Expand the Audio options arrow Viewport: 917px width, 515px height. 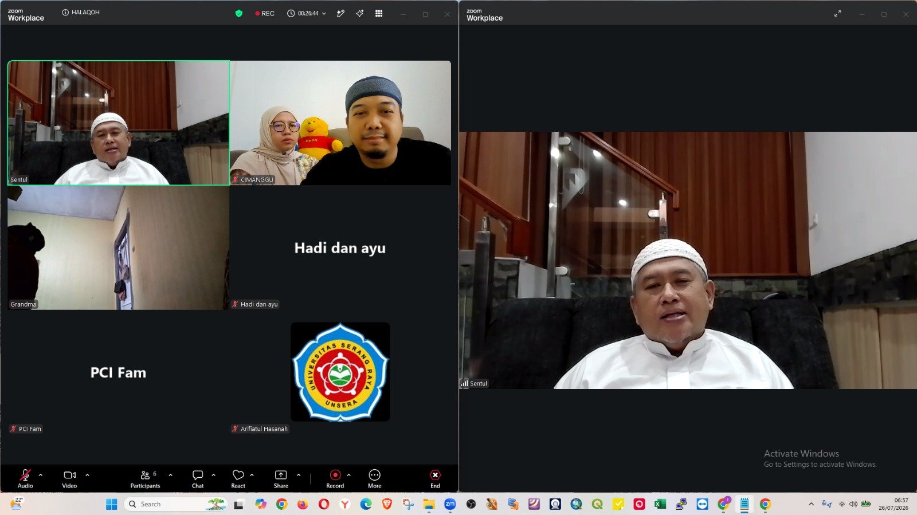(41, 475)
